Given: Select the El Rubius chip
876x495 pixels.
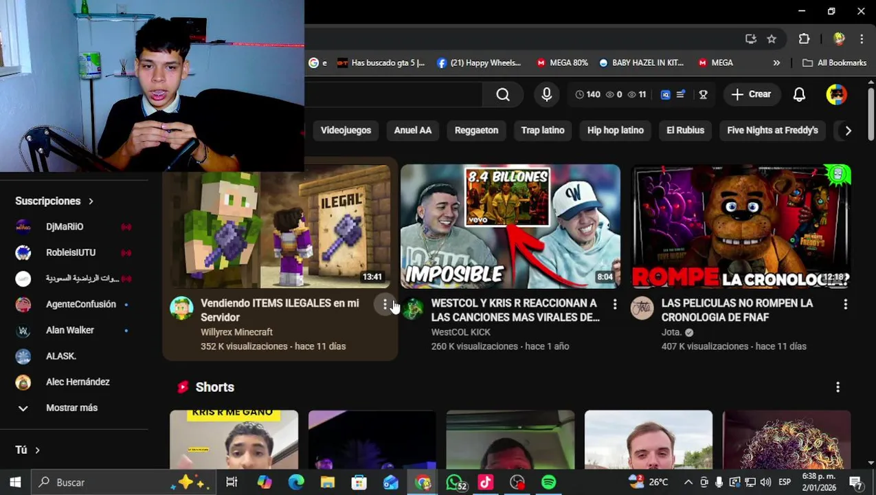Looking at the screenshot, I should point(685,130).
